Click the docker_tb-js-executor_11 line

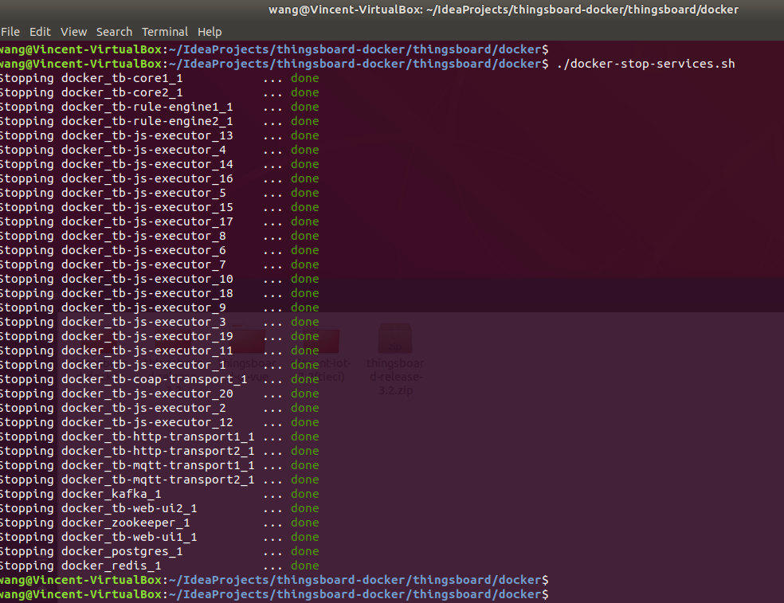coord(159,350)
